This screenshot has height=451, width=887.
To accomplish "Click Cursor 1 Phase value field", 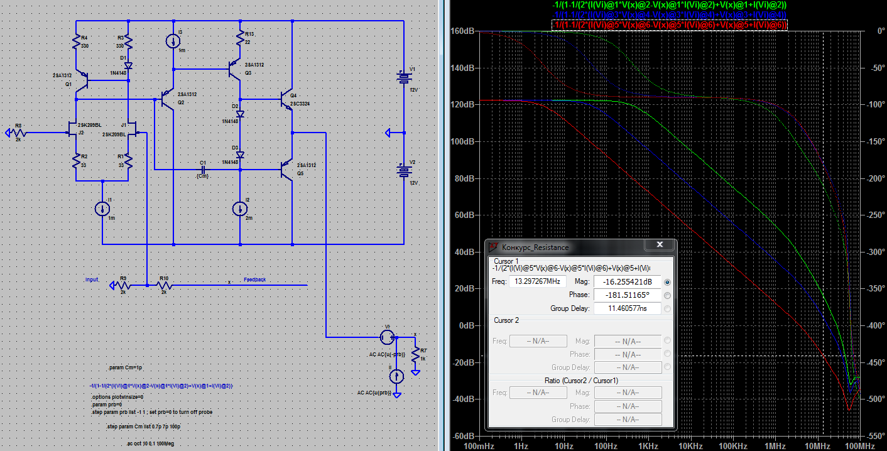I will tap(627, 295).
